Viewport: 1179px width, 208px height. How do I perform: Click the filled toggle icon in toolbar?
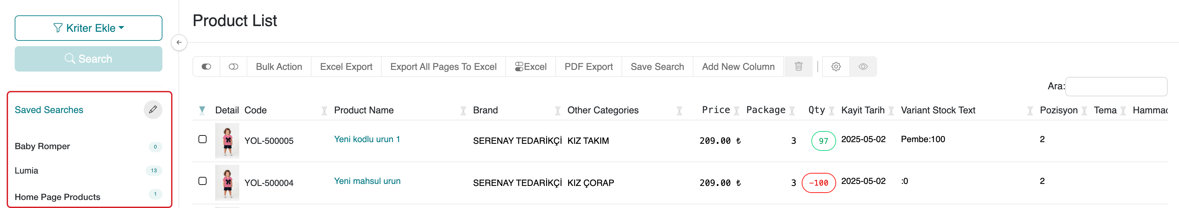(x=207, y=67)
